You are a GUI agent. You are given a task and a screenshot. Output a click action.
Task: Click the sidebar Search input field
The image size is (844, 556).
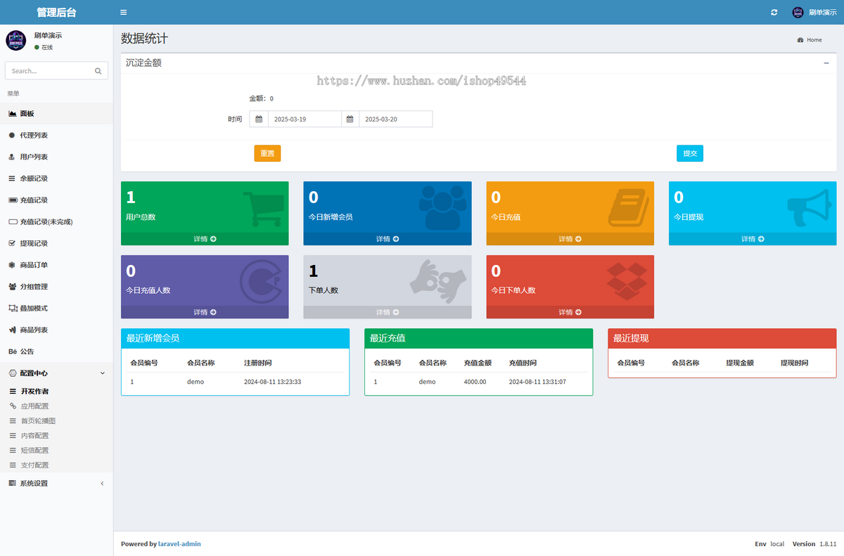[x=49, y=71]
